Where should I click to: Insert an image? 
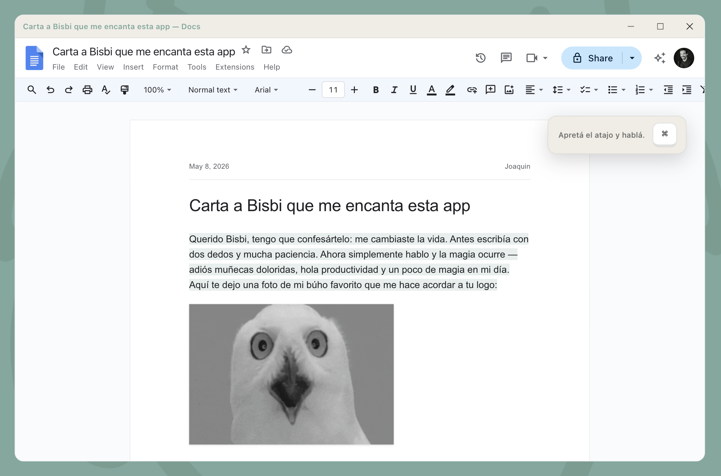coord(509,90)
